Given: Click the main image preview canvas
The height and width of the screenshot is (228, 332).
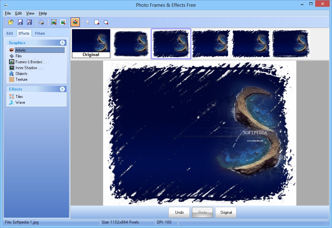Looking at the screenshot, I should pos(200,133).
